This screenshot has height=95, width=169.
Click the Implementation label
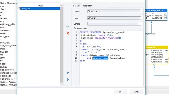80,28
